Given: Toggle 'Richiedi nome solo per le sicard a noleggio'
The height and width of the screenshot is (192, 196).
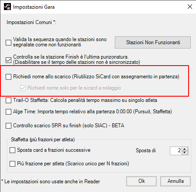Looking at the screenshot, I should tap(23, 88).
